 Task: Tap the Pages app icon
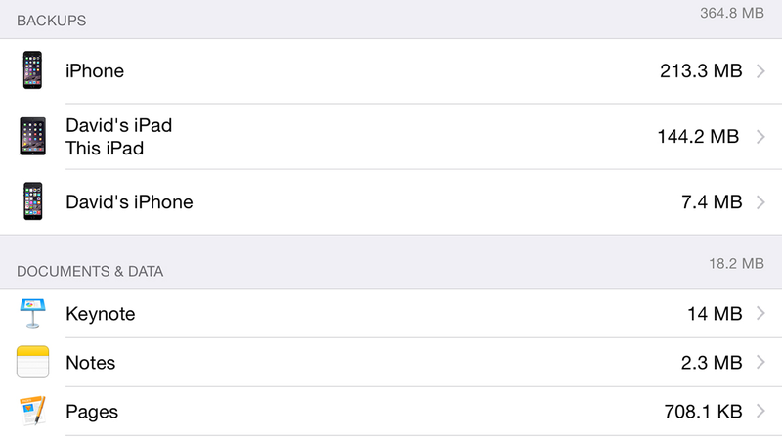(x=32, y=411)
